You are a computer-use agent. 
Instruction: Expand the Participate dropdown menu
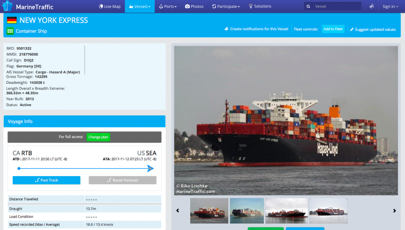coord(226,6)
